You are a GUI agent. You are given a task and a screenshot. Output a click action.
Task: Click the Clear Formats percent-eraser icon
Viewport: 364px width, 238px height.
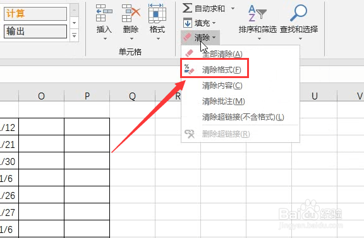[189, 69]
